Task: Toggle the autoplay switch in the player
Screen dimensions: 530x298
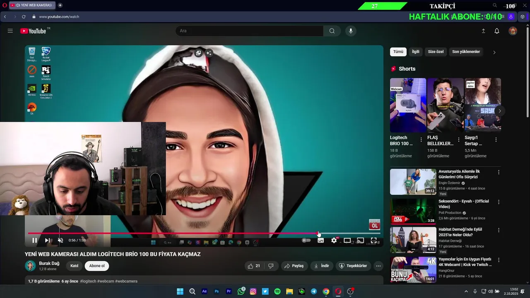Action: [x=306, y=240]
